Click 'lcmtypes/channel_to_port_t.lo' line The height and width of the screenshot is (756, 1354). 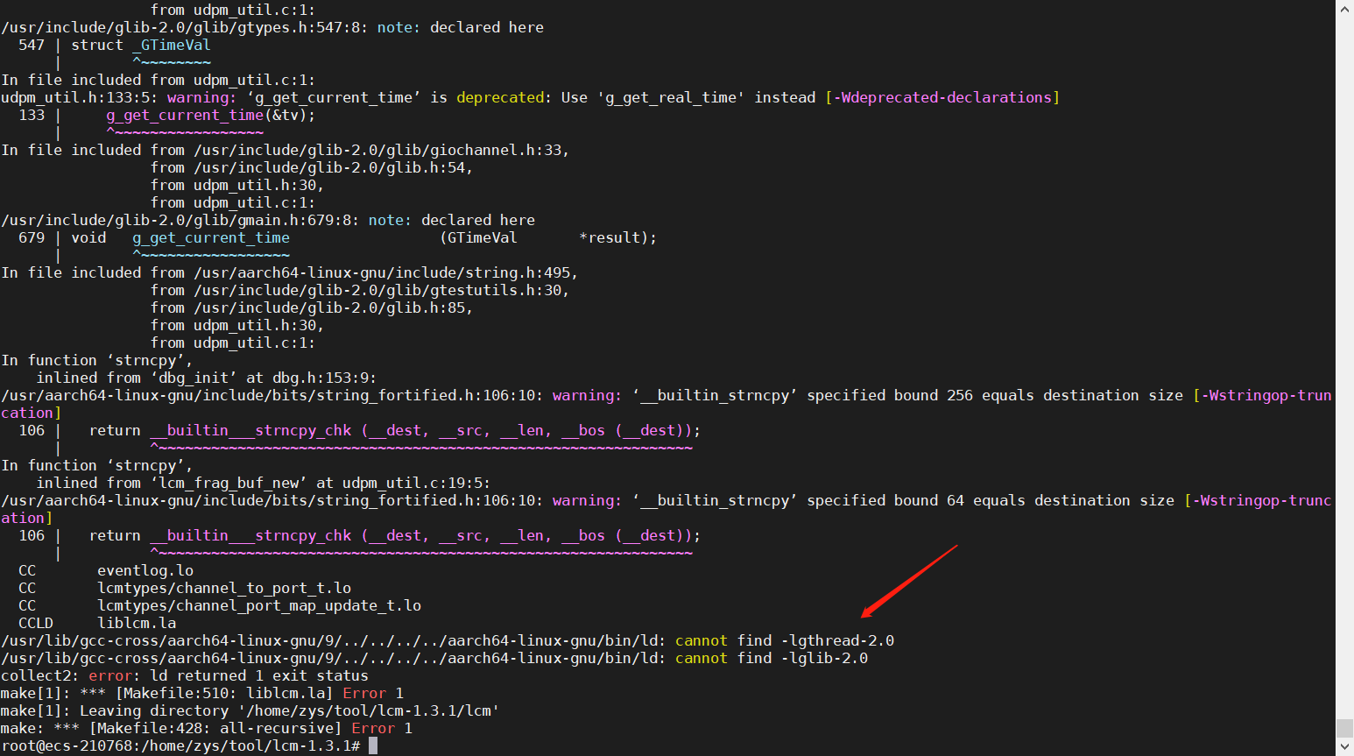tap(185, 588)
